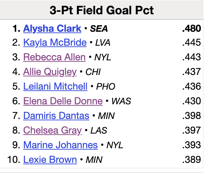Click the LVA team abbreviation
Viewport: 207px width, 173px height.
(x=103, y=43)
